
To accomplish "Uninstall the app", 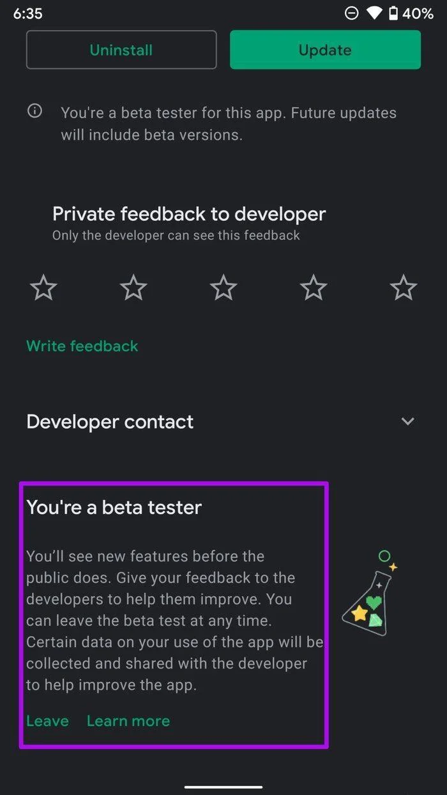I will [121, 50].
